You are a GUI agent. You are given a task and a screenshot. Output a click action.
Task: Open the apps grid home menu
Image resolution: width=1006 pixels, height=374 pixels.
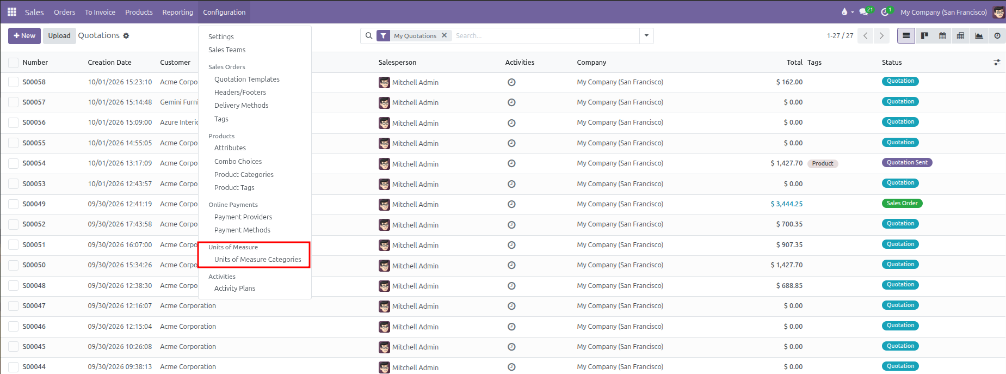point(11,11)
